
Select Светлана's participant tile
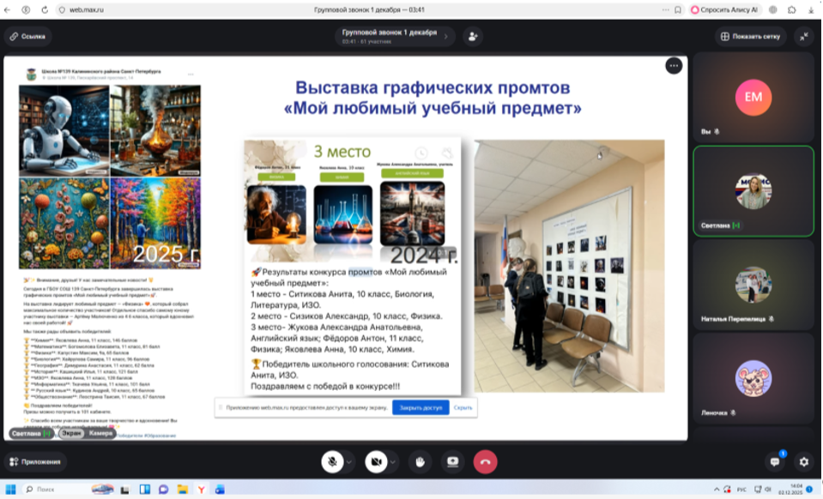pyautogui.click(x=753, y=191)
